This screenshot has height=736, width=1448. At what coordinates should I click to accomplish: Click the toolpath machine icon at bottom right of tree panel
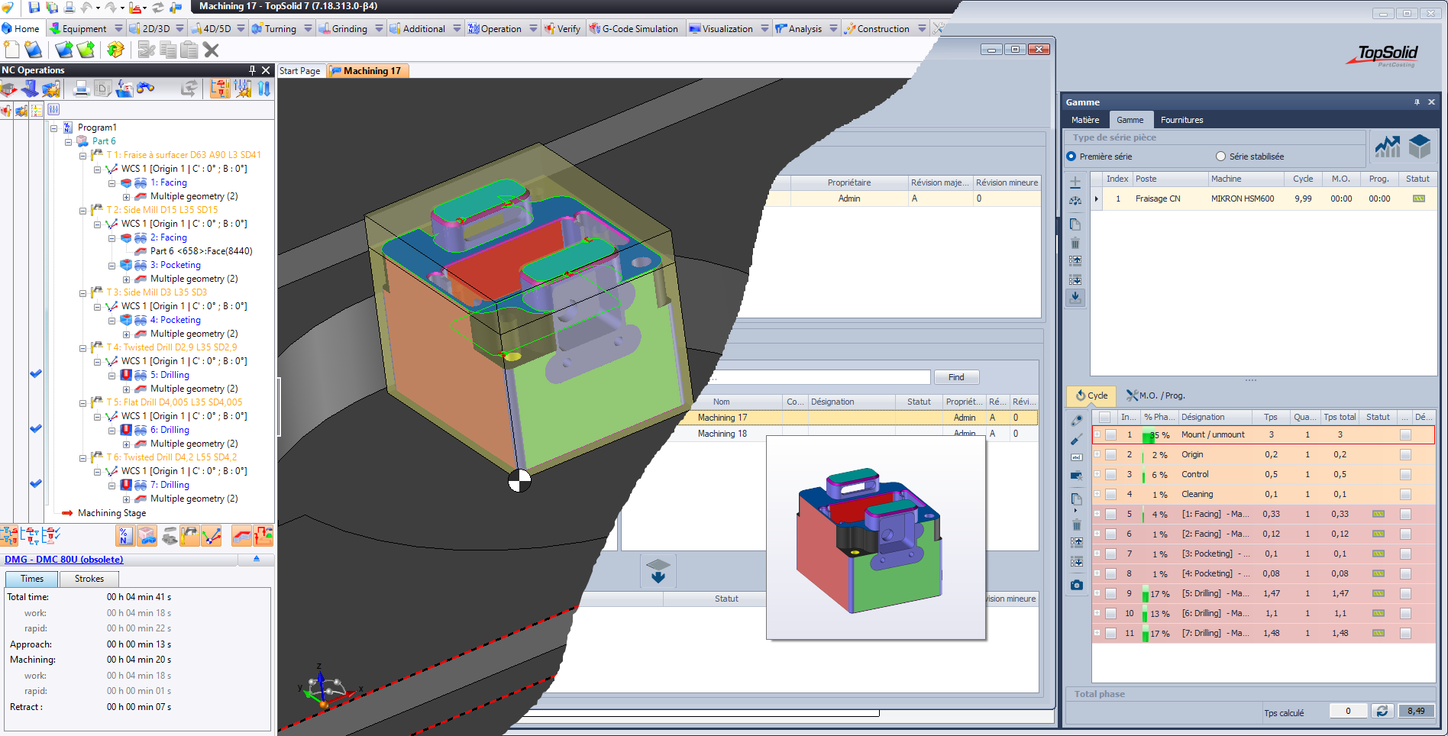click(x=263, y=536)
